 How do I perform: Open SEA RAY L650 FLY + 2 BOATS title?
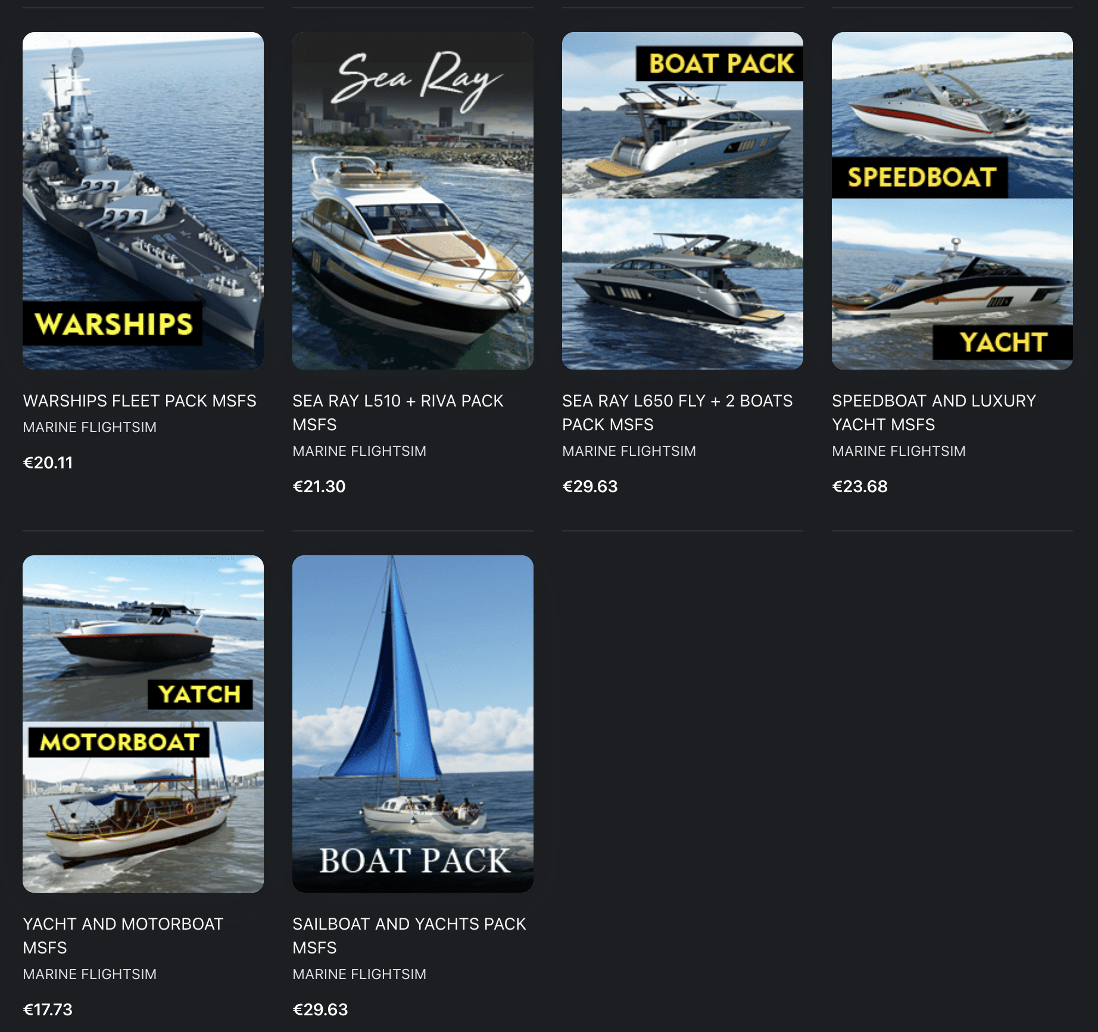[x=677, y=412]
